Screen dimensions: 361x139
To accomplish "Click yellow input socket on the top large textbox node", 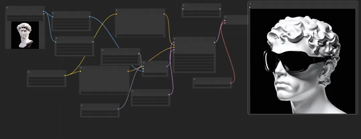I will pos(116,14).
